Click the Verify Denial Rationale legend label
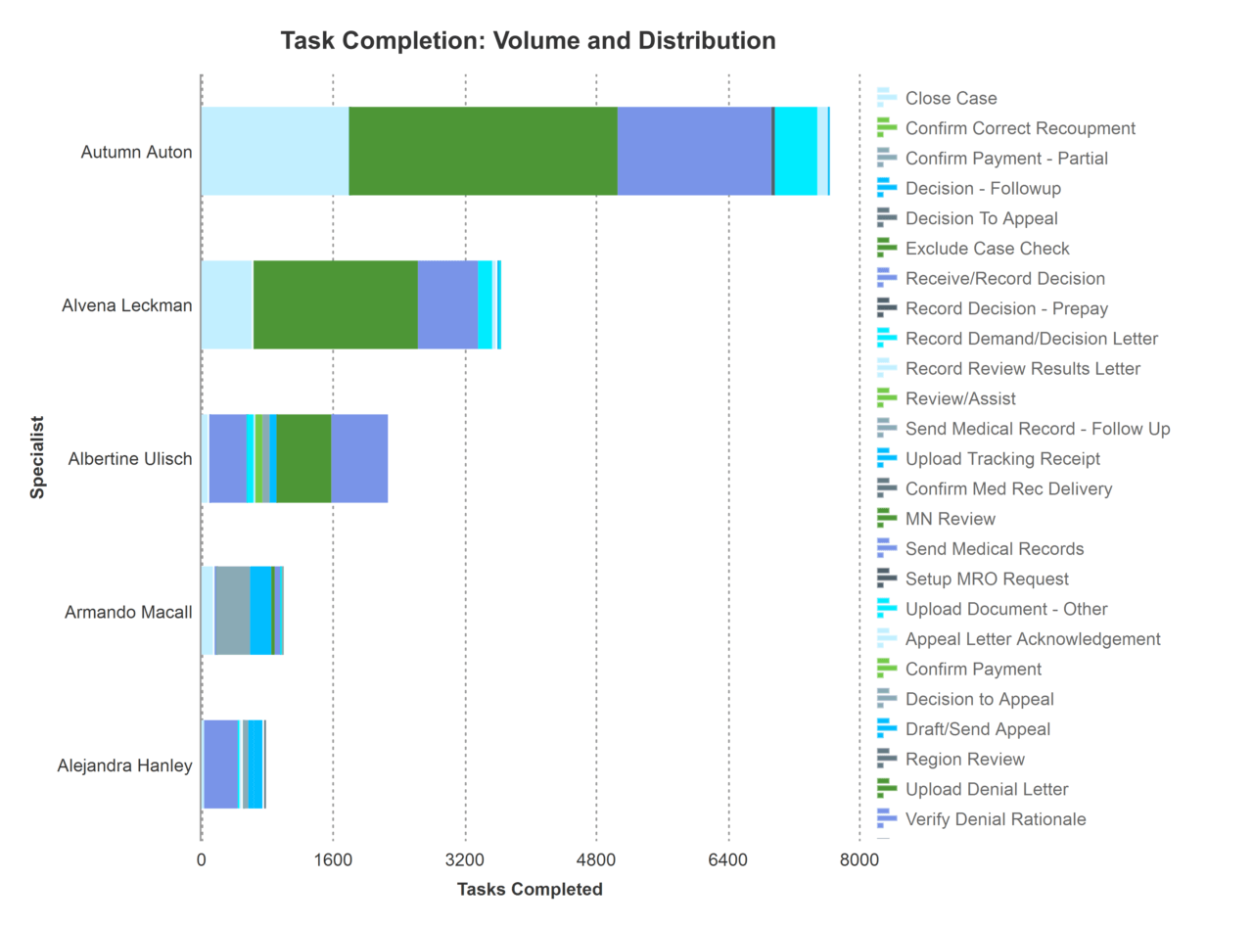 tap(996, 819)
